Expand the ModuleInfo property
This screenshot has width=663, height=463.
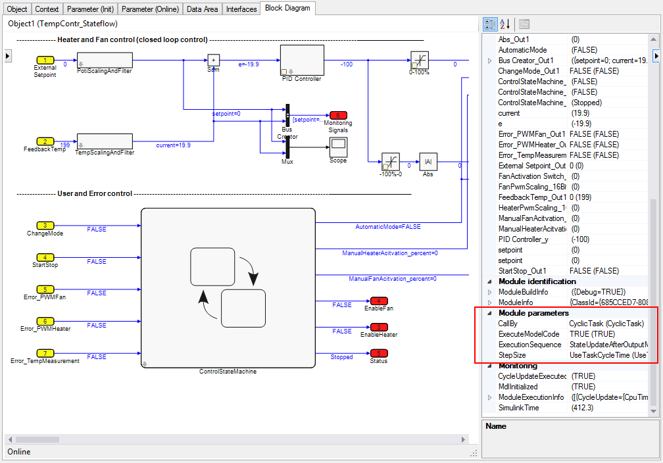click(489, 303)
